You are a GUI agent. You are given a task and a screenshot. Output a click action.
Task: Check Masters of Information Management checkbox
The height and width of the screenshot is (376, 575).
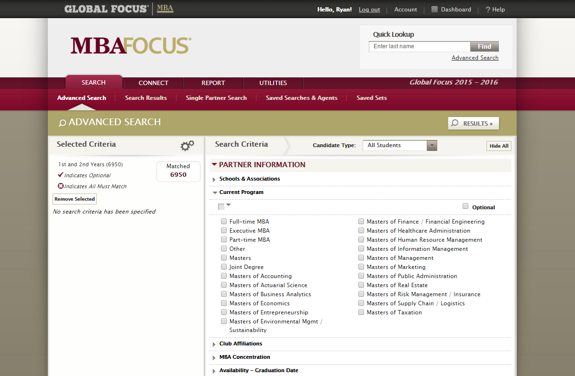361,249
